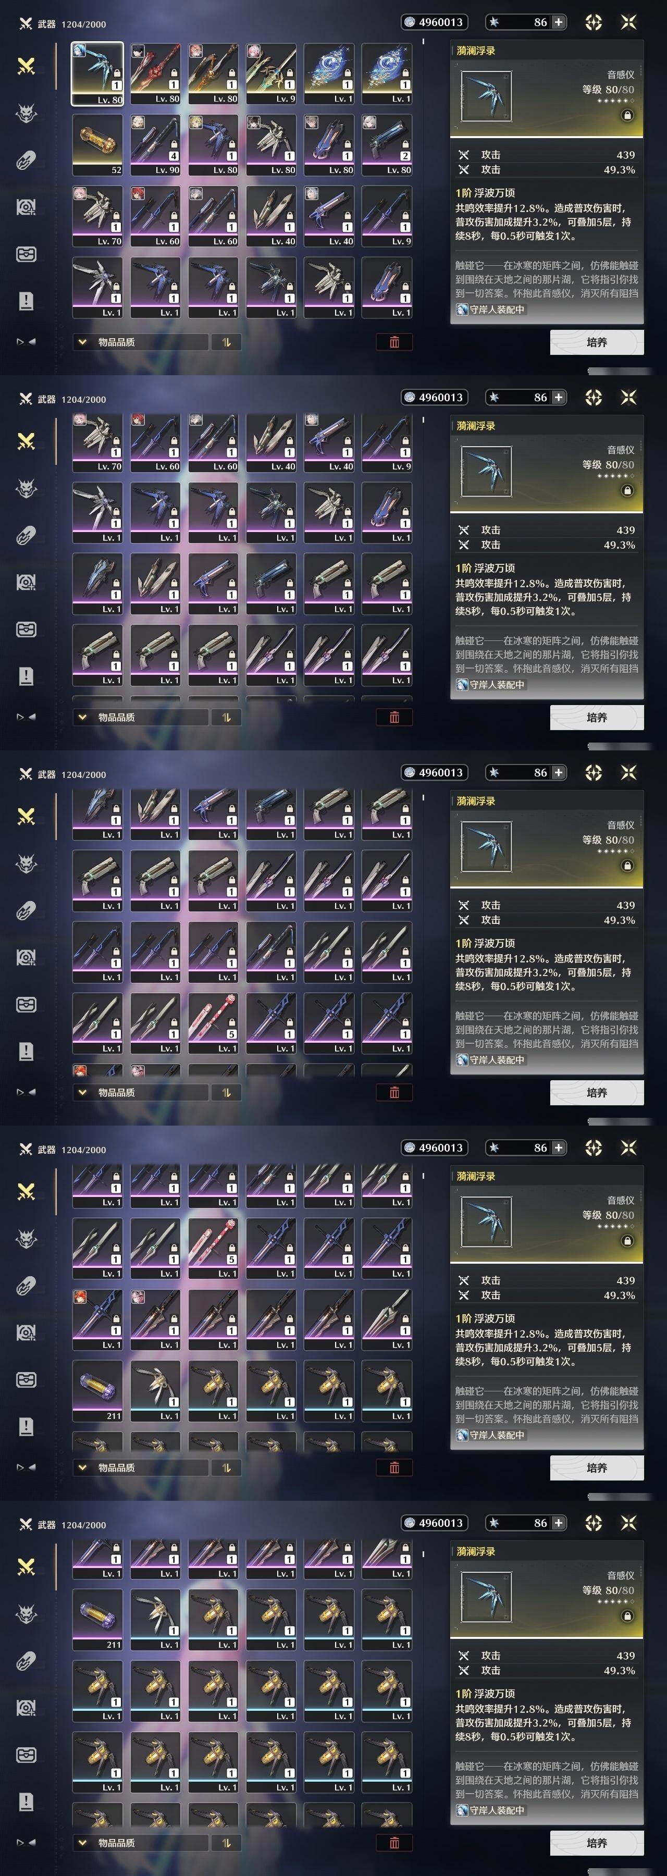Select the Lv. 9 golden sword in the first row
667x1876 pixels.
271,73
